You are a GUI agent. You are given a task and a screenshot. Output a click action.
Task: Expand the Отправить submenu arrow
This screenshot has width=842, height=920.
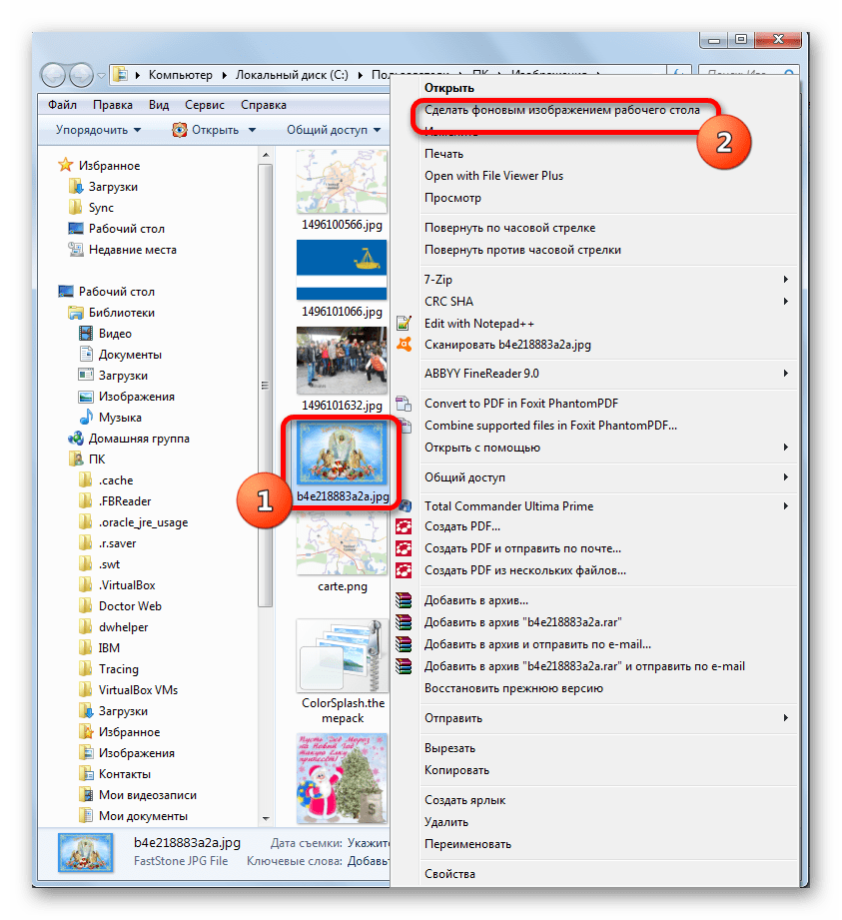pyautogui.click(x=786, y=717)
